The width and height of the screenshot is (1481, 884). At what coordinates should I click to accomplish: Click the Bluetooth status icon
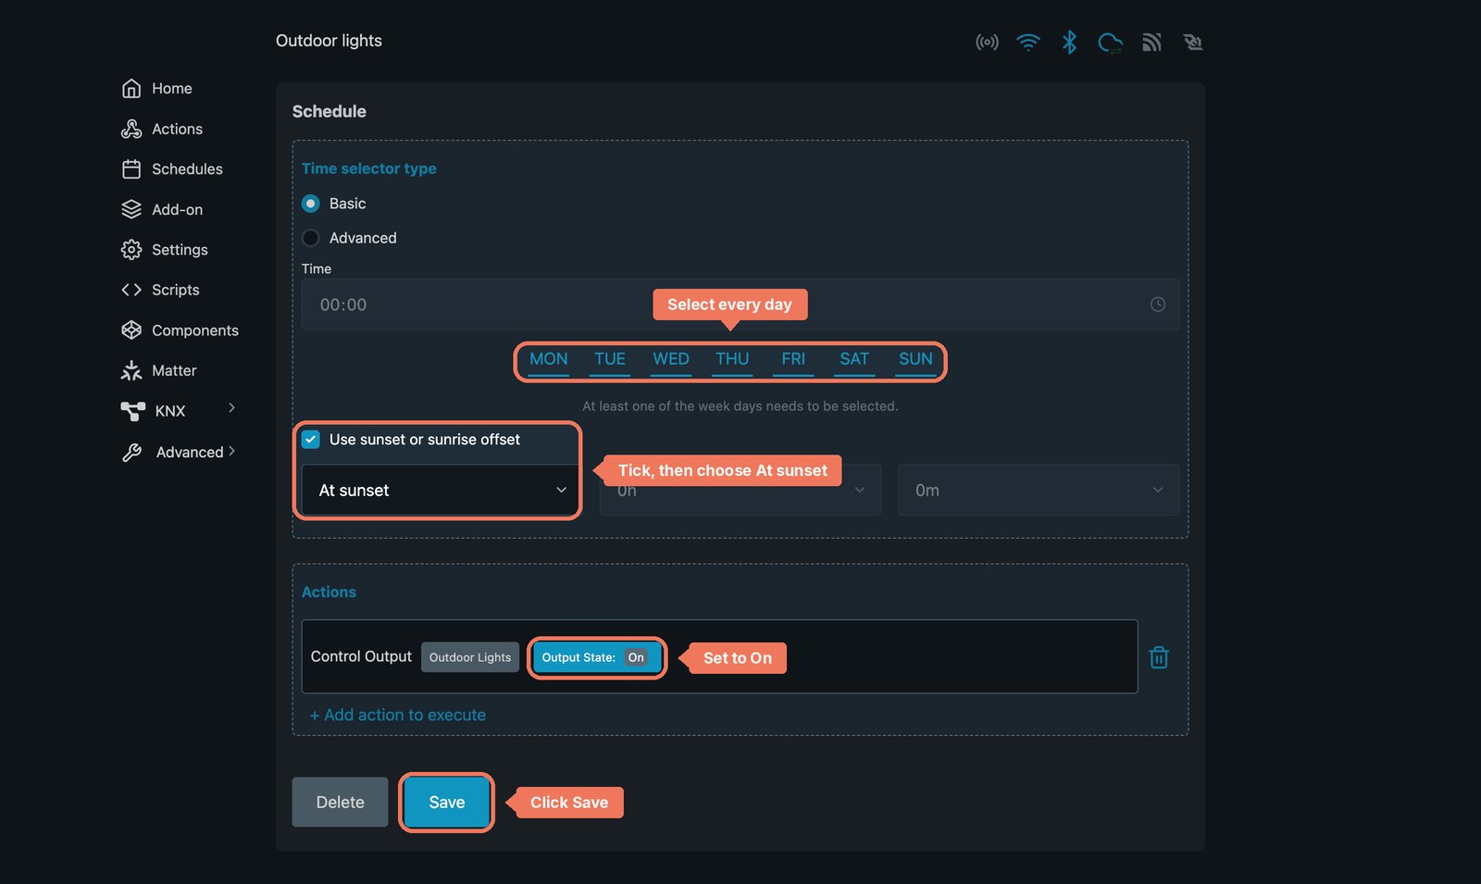1069,42
